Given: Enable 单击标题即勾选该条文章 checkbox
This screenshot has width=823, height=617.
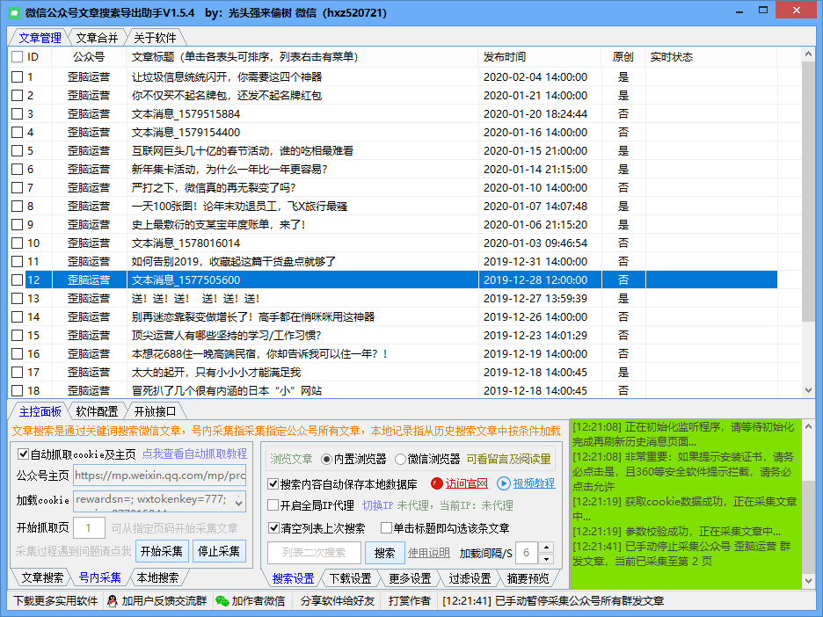Looking at the screenshot, I should click(x=386, y=527).
